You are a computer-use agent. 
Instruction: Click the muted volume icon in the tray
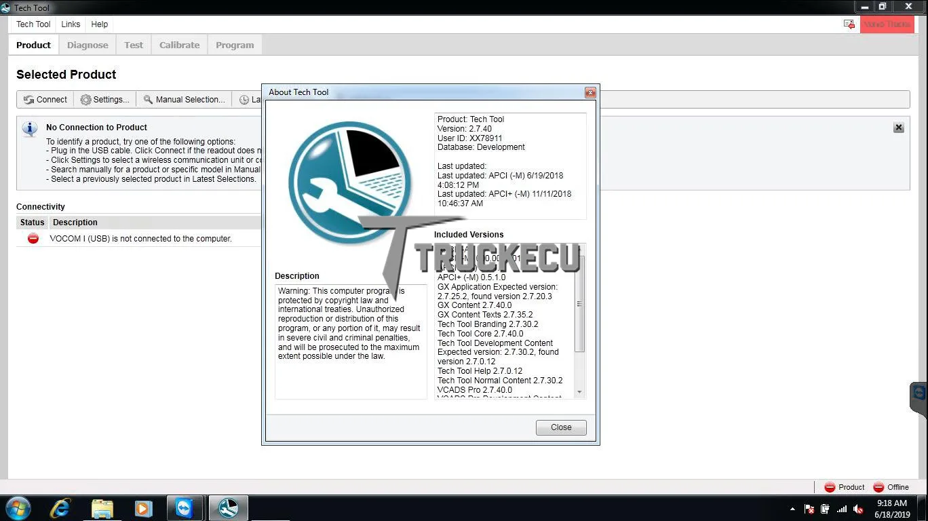coord(858,509)
